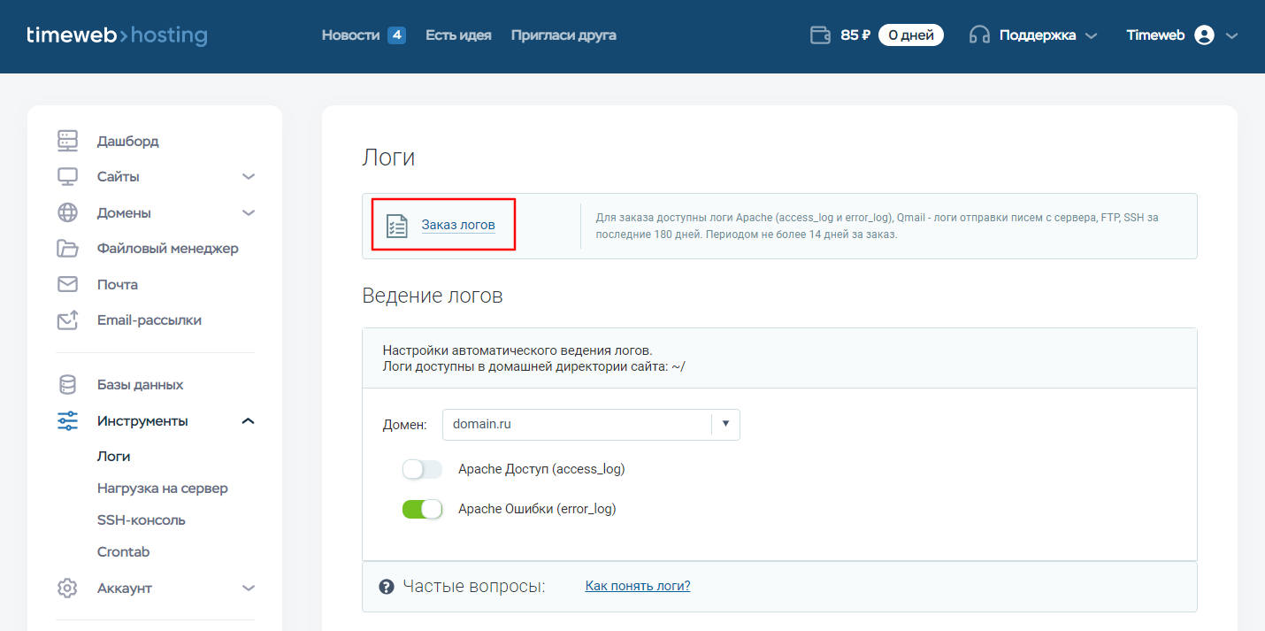The height and width of the screenshot is (631, 1265).
Task: Click the wallet balance icon in header
Action: 820,35
